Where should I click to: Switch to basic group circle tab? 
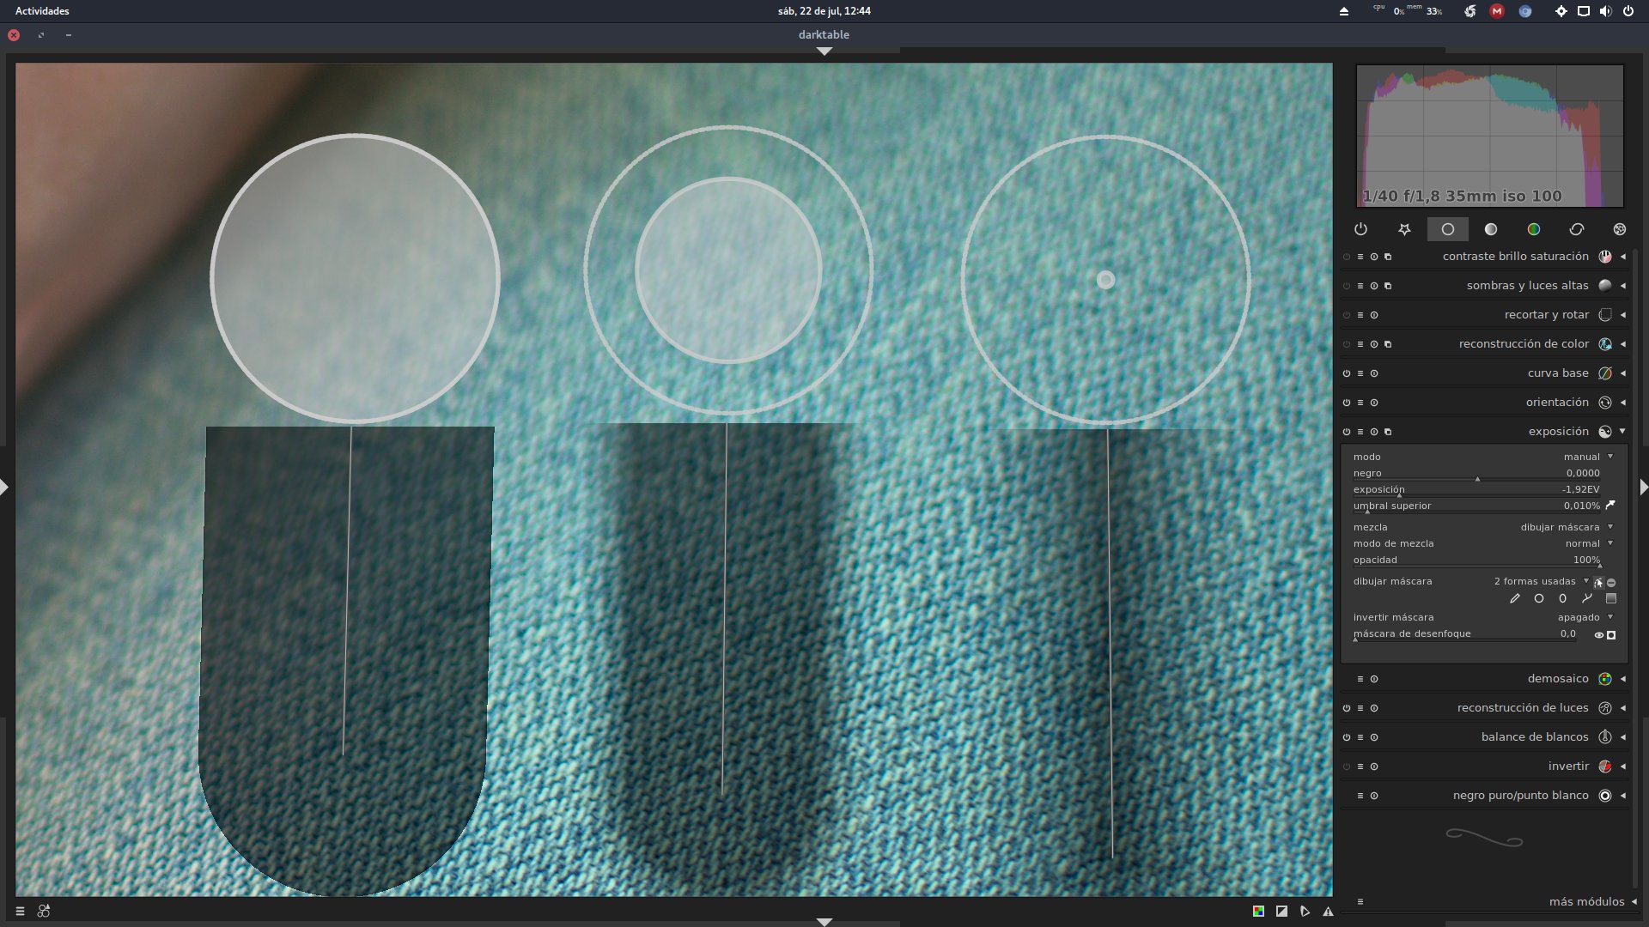[x=1448, y=229]
